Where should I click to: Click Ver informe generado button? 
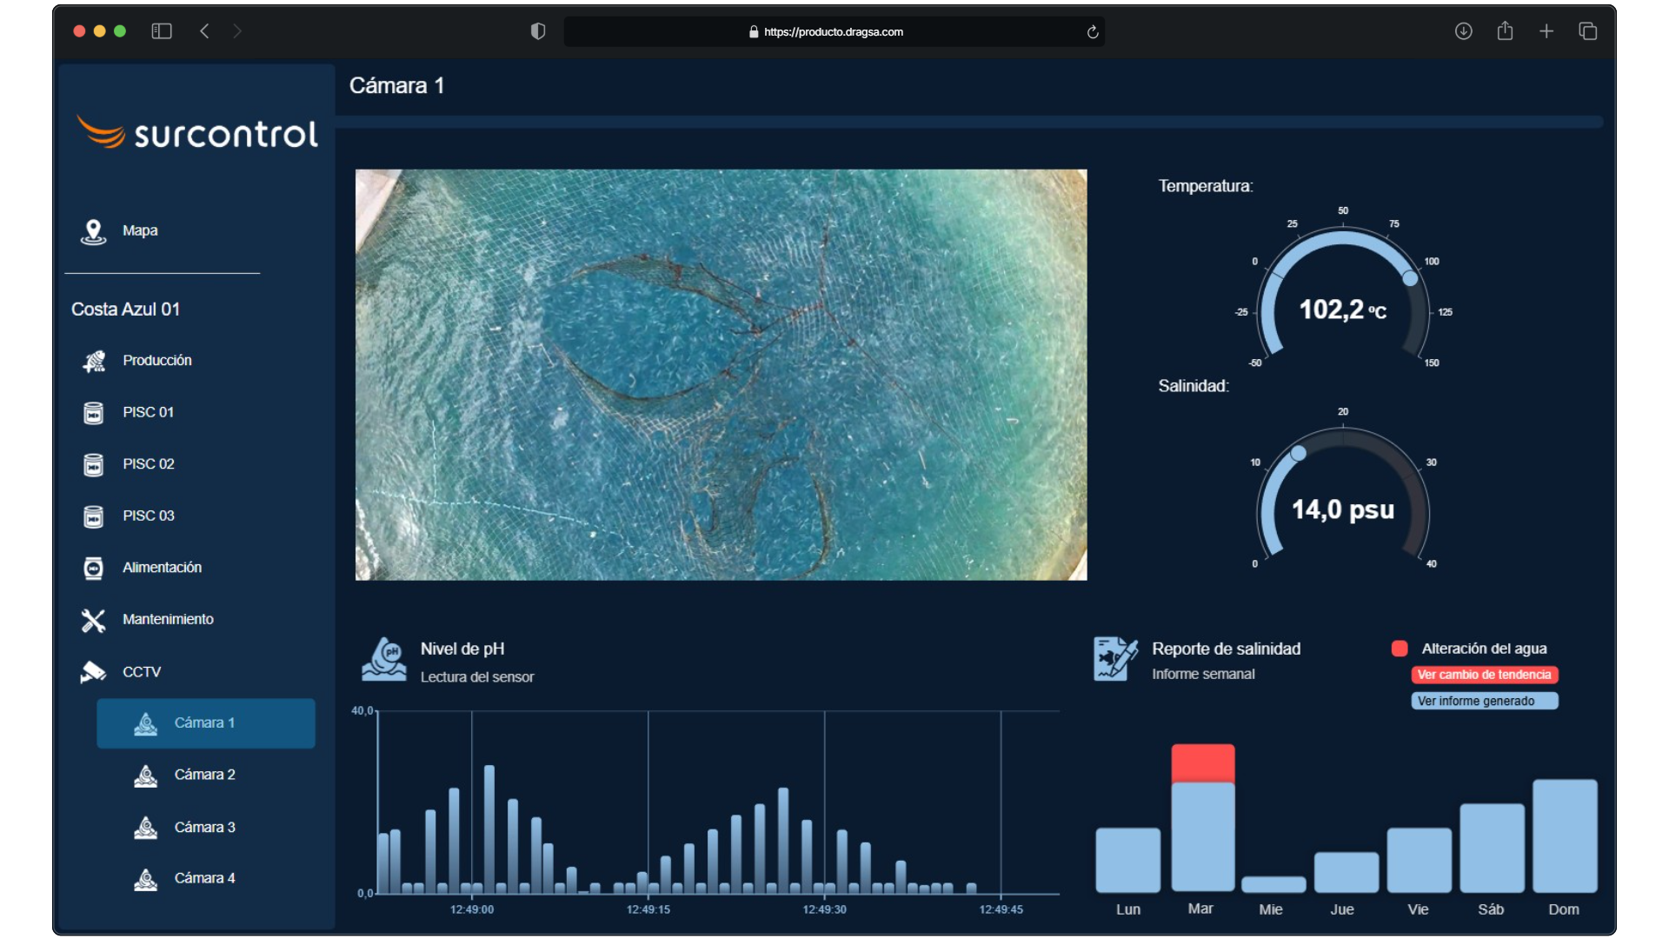(1484, 701)
